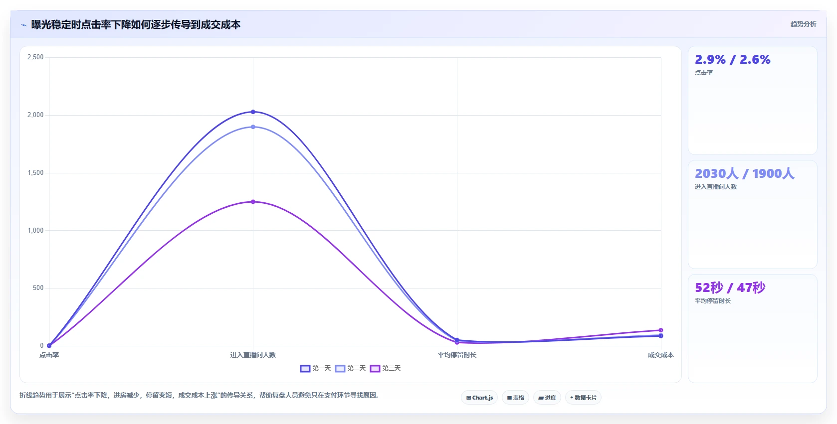Screen dimensions: 837x424
Task: Click the 进度 tag chip
Action: coord(547,398)
